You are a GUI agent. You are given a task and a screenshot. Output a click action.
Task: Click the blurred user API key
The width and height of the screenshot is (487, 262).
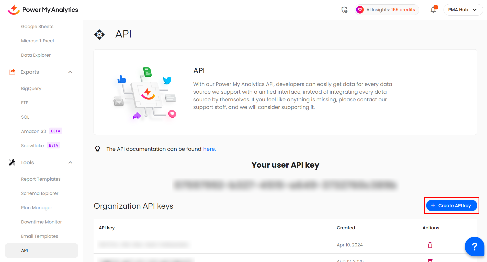click(x=285, y=185)
